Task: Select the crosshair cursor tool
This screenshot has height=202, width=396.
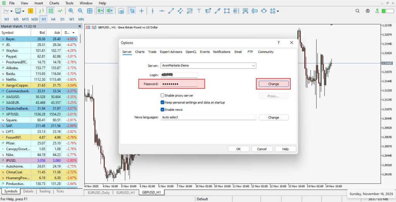Action: (x=142, y=11)
